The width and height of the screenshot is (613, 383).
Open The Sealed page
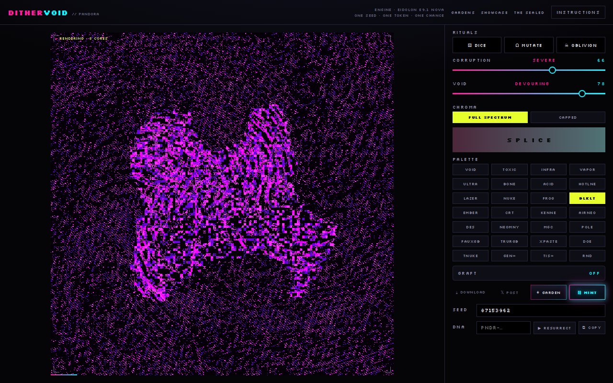(x=529, y=12)
